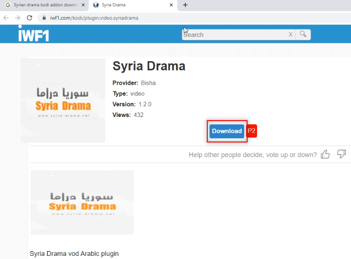Go forward with the browser forward arrow
The height and width of the screenshot is (259, 351).
[18, 18]
